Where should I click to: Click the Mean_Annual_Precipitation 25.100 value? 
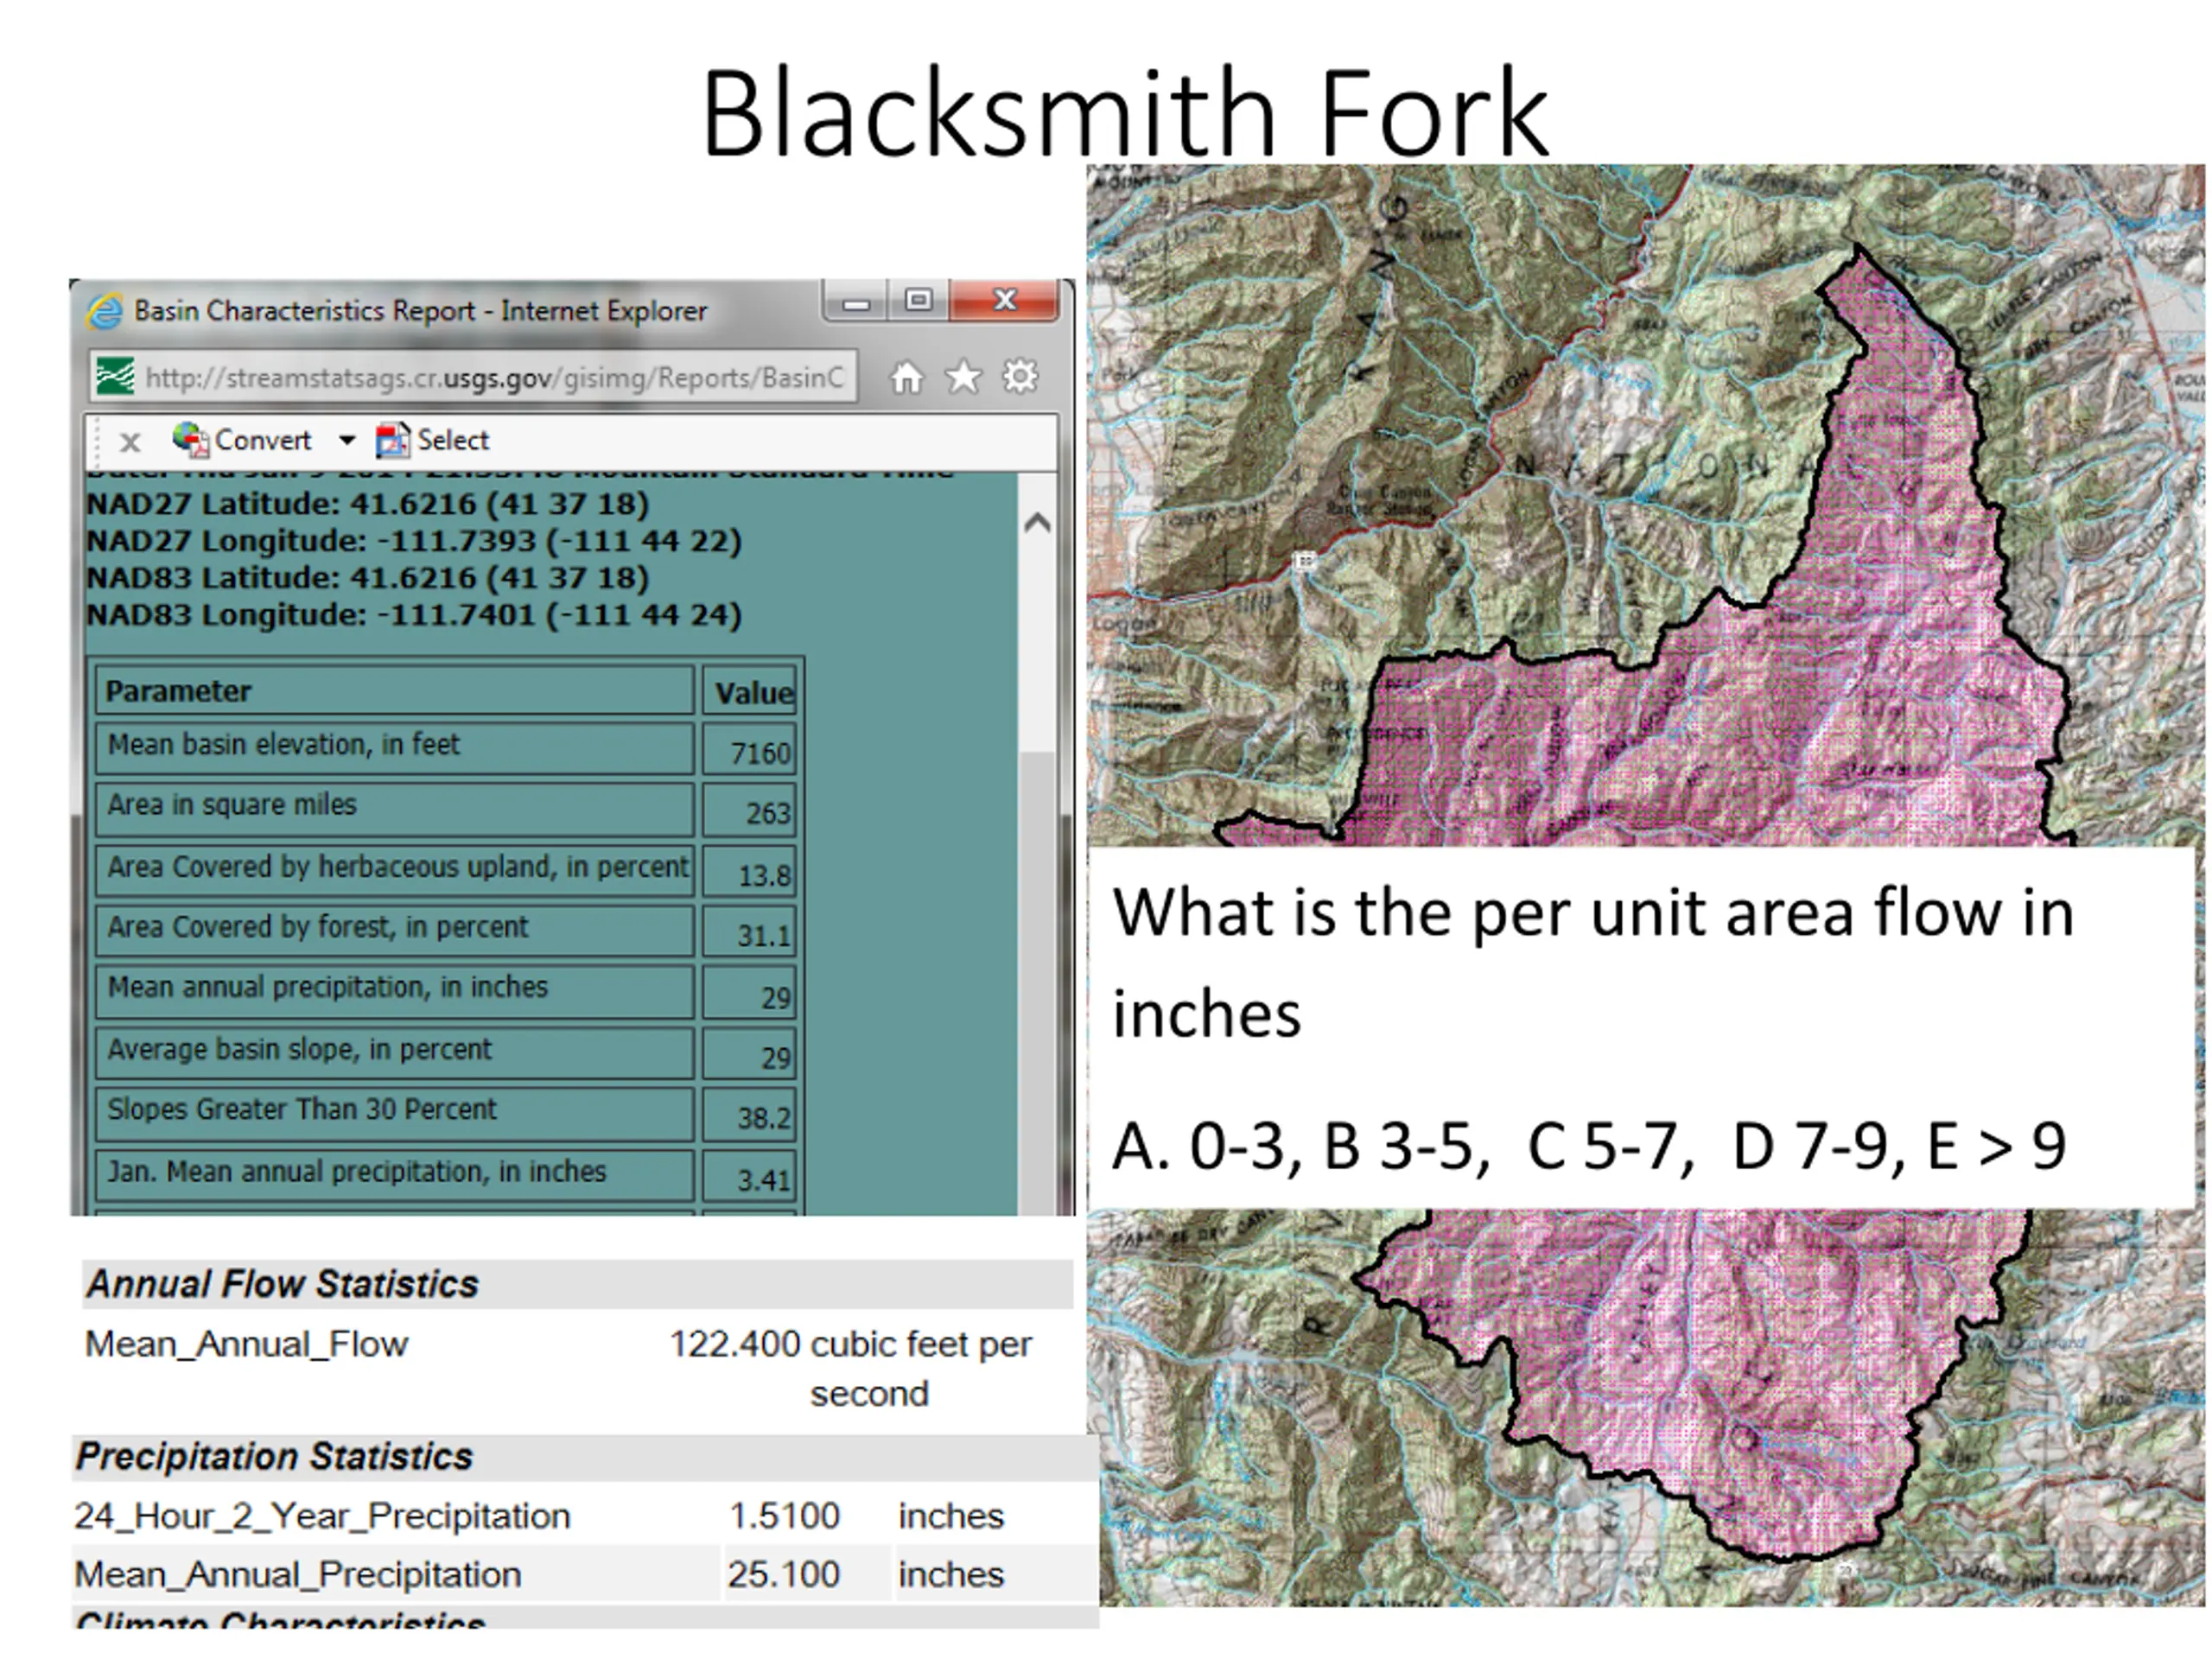coord(783,1574)
